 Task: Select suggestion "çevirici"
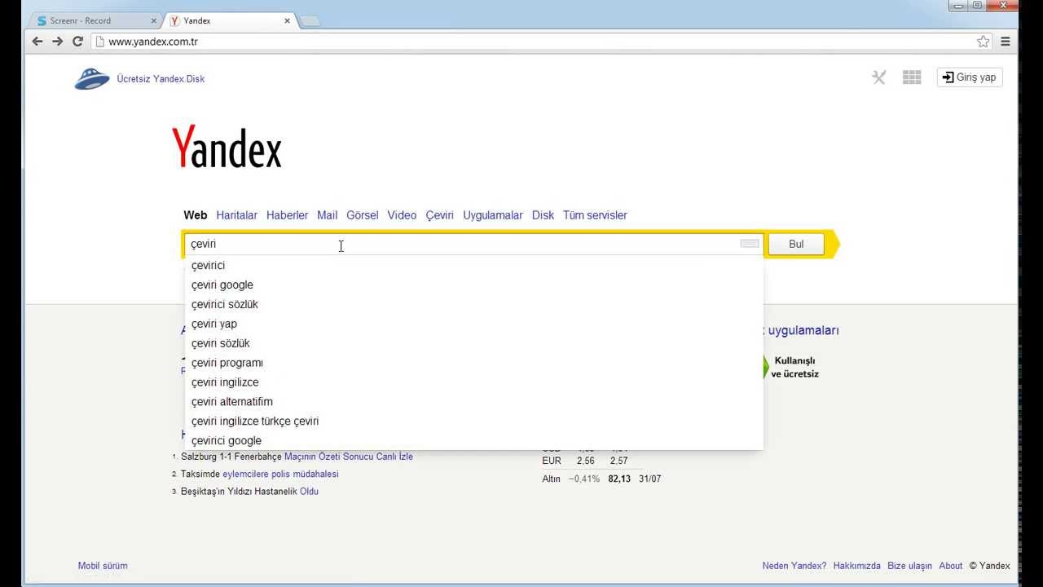[474, 266]
